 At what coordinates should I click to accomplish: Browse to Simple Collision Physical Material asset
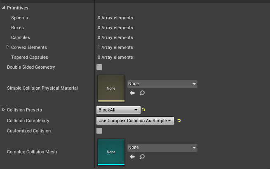coord(142,93)
